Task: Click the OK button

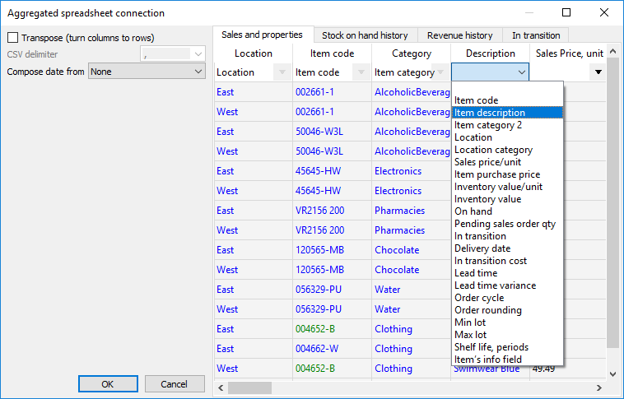Action: tap(108, 384)
